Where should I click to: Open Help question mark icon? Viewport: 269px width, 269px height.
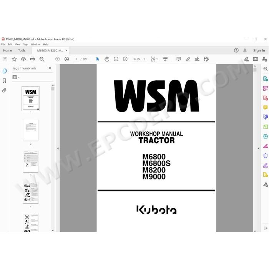[x=236, y=50]
